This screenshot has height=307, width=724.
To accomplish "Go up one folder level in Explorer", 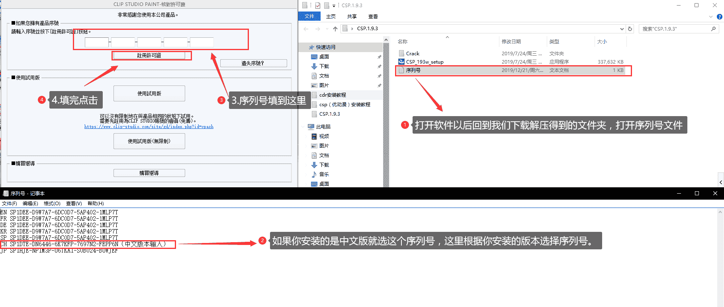I will point(335,29).
